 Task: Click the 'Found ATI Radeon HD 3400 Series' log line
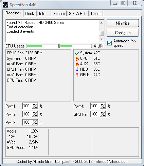35,23
